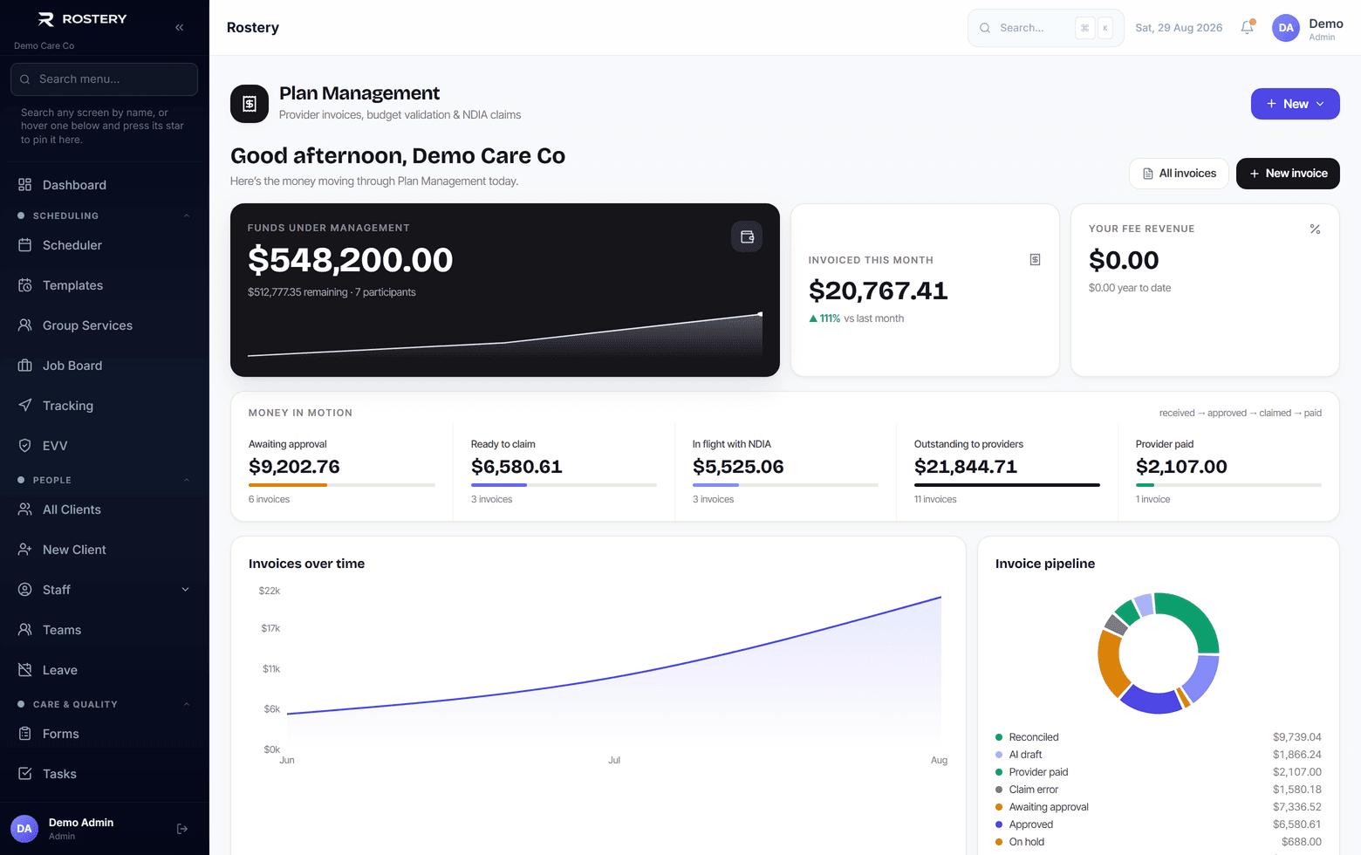The height and width of the screenshot is (855, 1361).
Task: Click the Plan Management header icon
Action: (250, 104)
